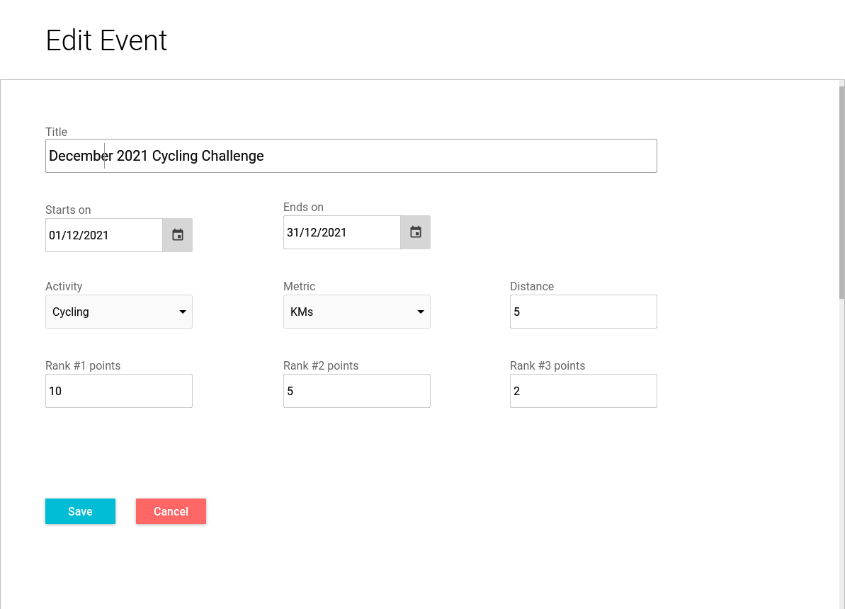845x609 pixels.
Task: Click into the Distance input box
Action: click(x=584, y=312)
